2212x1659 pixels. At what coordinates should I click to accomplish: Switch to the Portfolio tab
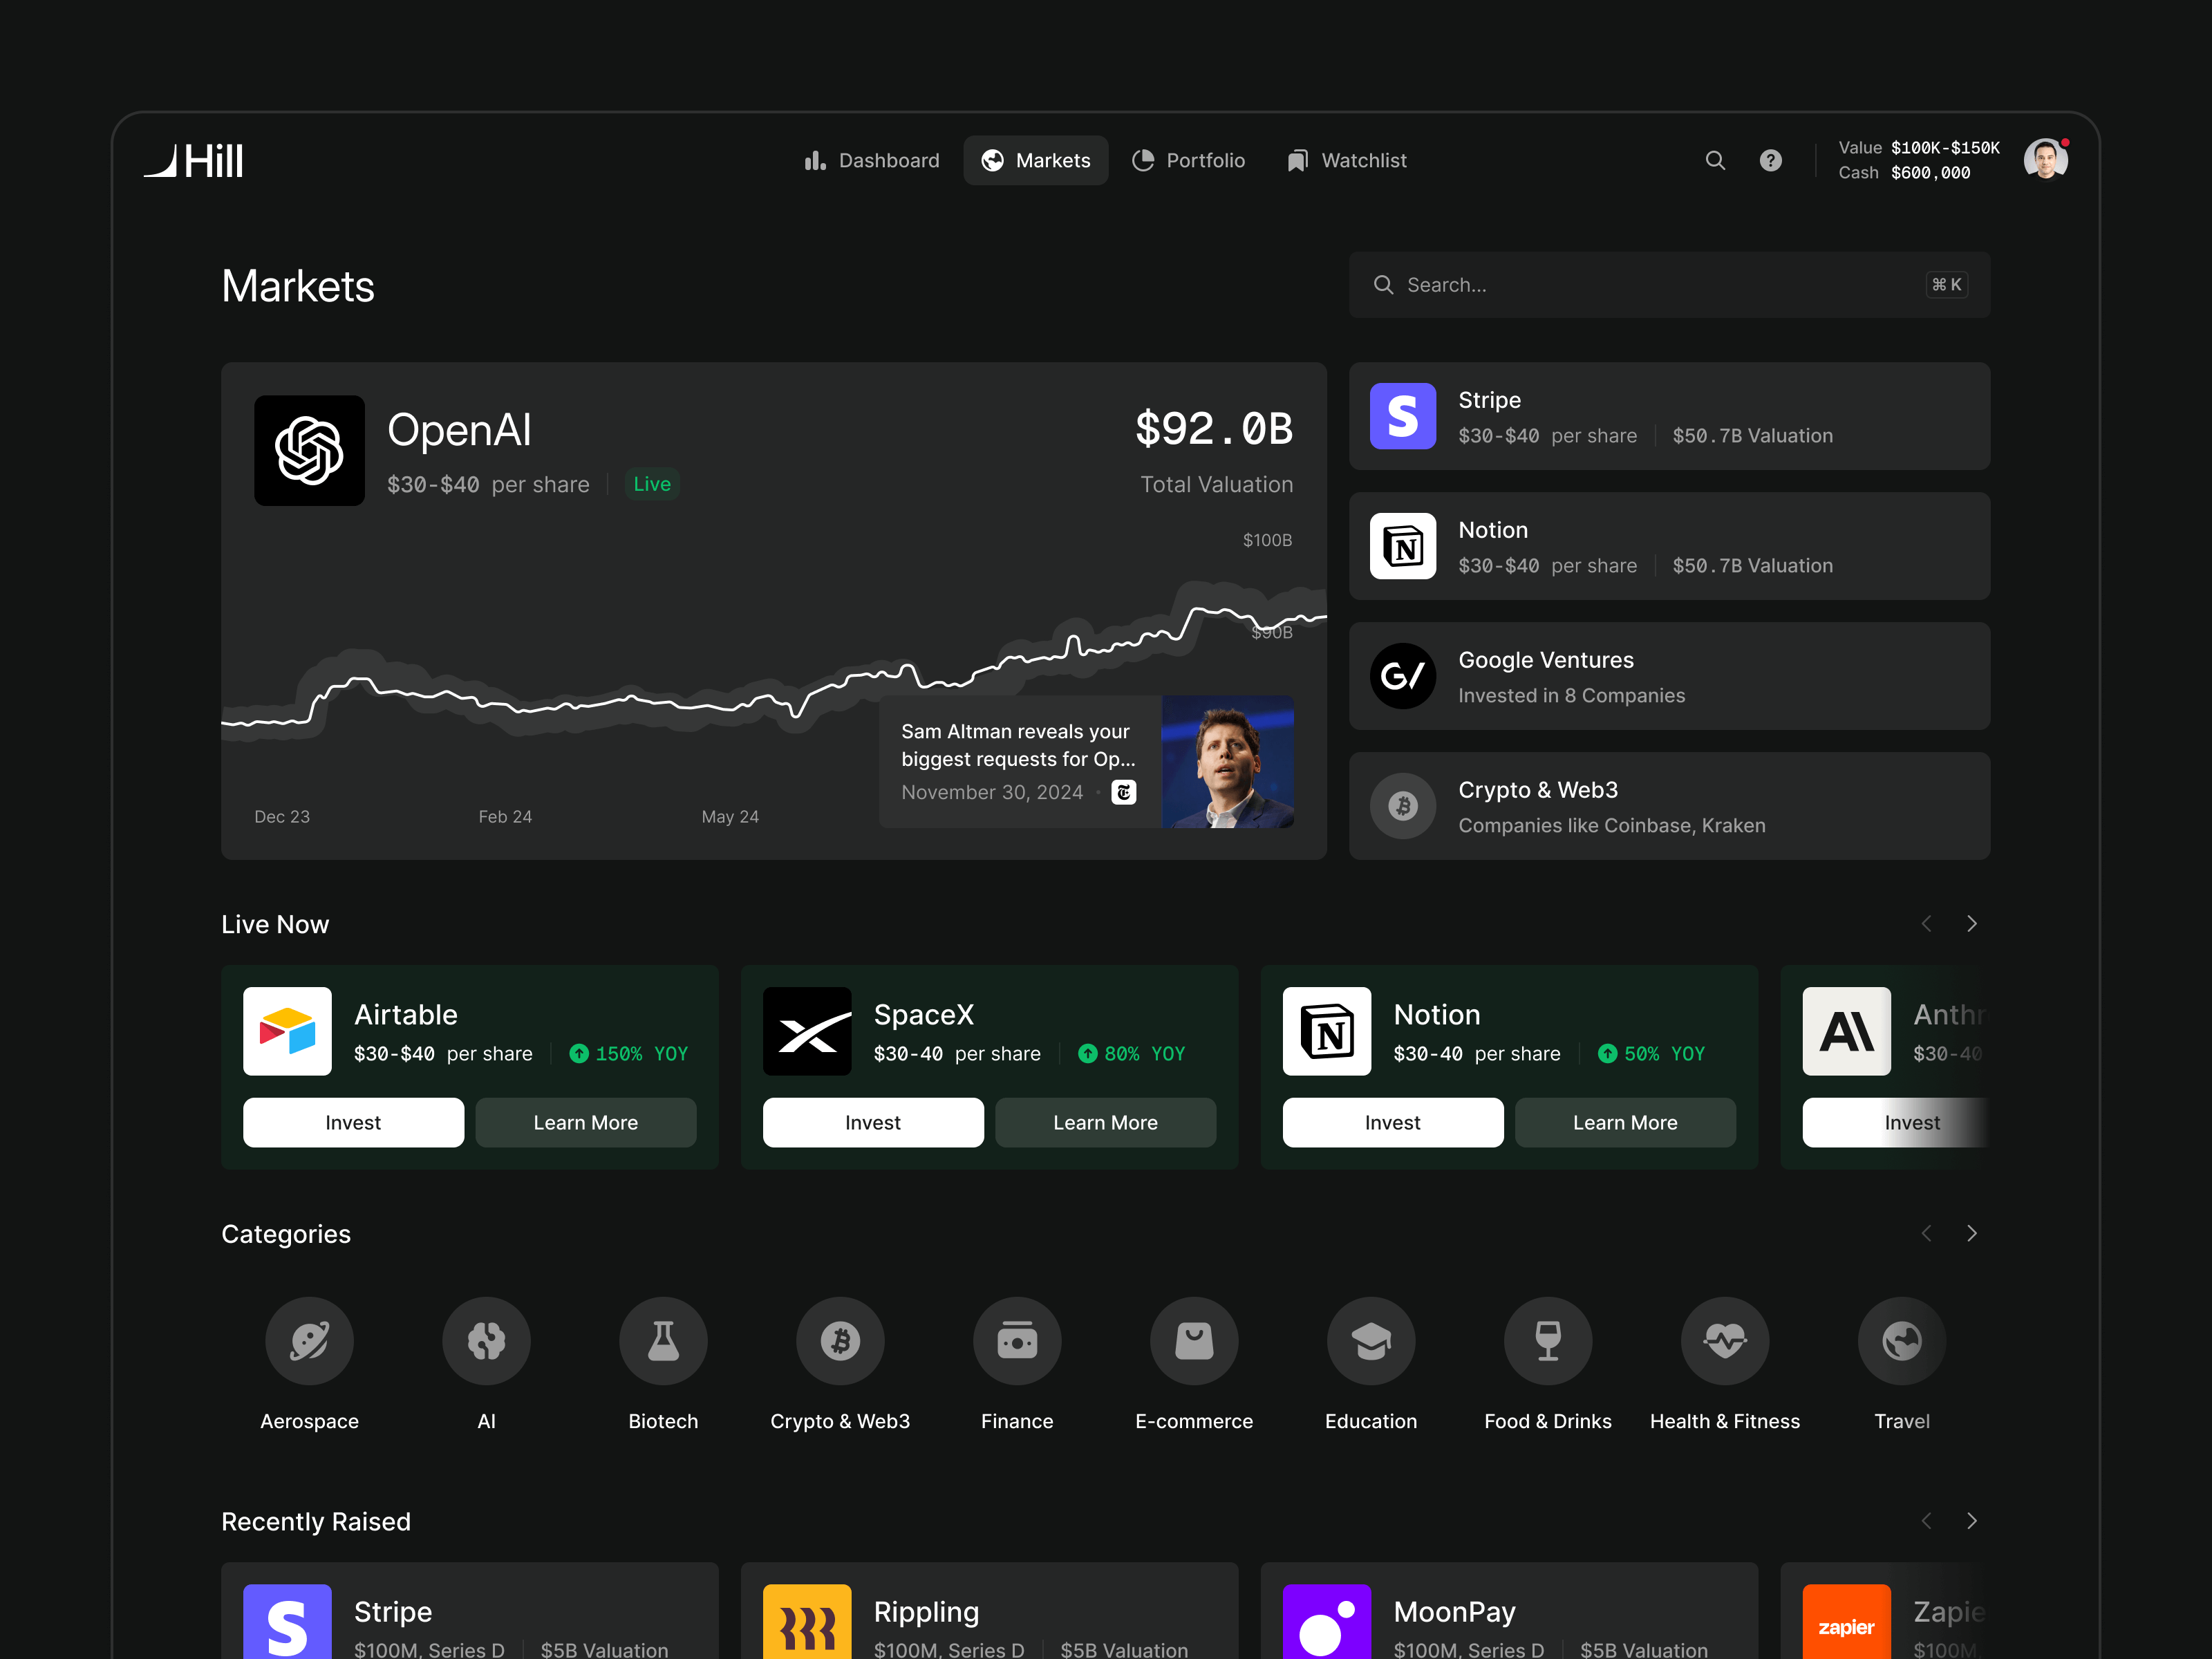click(x=1188, y=160)
